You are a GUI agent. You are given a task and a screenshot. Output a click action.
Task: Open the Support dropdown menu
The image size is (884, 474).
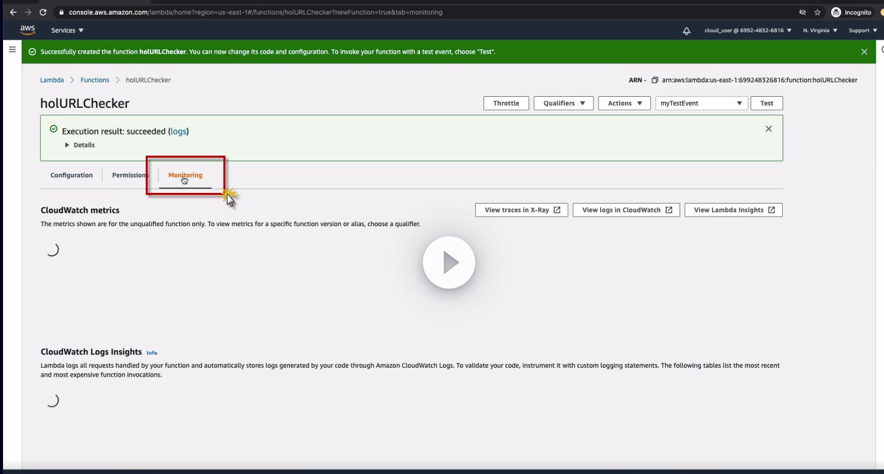point(863,30)
